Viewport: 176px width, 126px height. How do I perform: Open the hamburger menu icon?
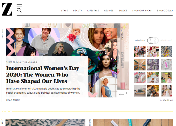pos(19,5)
